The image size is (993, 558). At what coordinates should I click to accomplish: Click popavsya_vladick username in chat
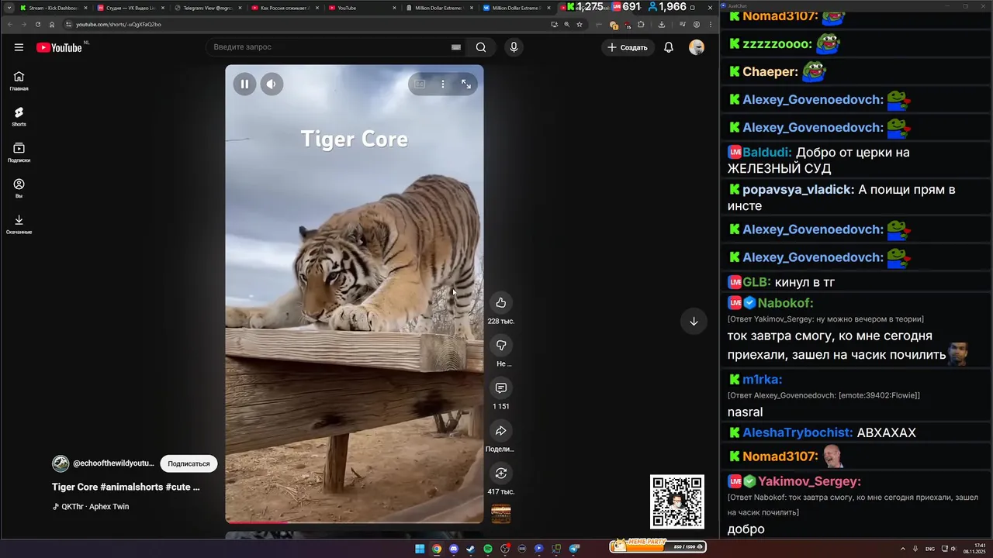pos(798,190)
